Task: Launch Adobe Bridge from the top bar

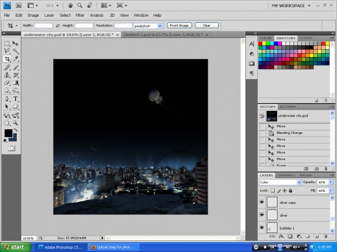Action: click(x=19, y=6)
